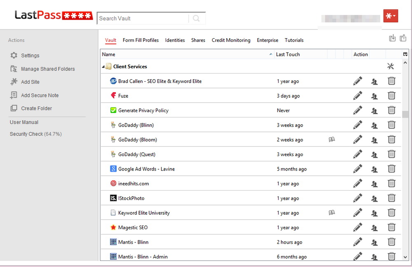Click the Search Vault input field

(x=143, y=18)
